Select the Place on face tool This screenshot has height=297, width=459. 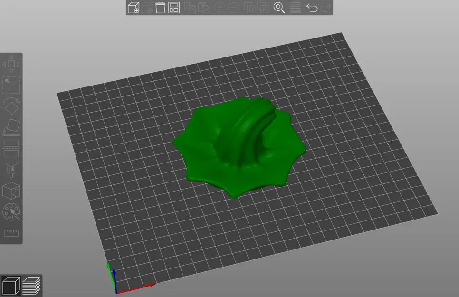pyautogui.click(x=11, y=127)
